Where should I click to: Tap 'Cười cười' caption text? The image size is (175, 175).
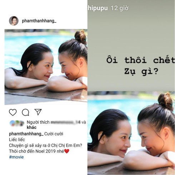(54, 134)
